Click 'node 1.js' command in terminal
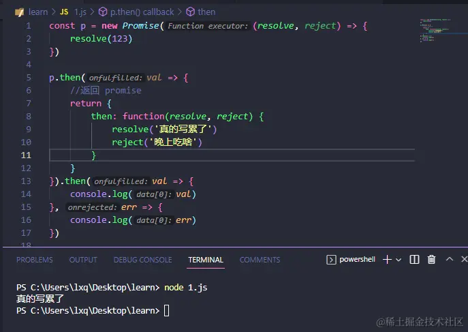 pyautogui.click(x=186, y=287)
